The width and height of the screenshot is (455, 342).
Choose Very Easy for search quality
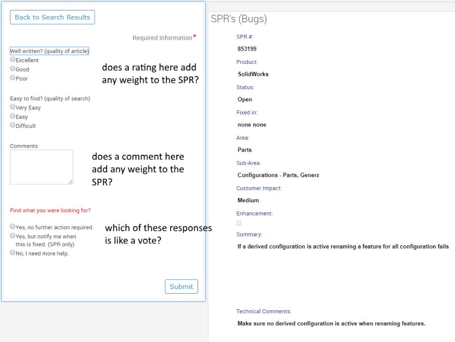(x=12, y=107)
